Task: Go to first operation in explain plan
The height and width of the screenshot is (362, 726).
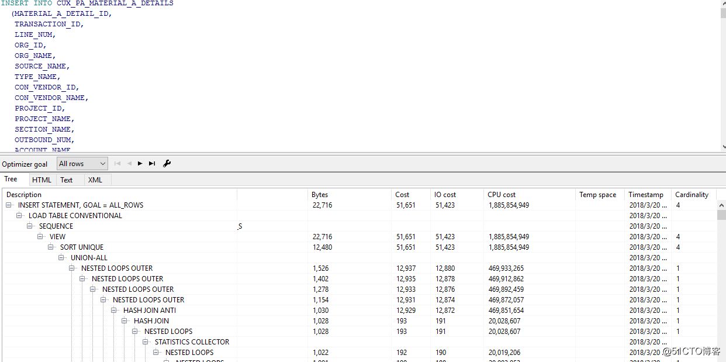Action: click(117, 164)
